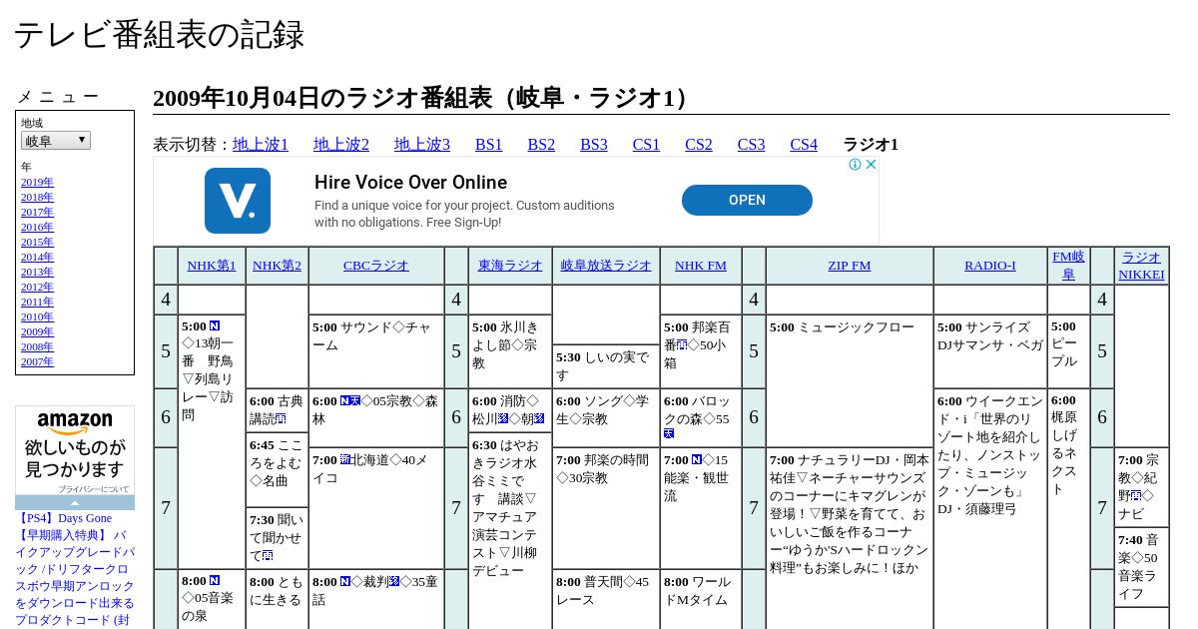
Task: Switch to the CS3 listing
Action: [751, 145]
